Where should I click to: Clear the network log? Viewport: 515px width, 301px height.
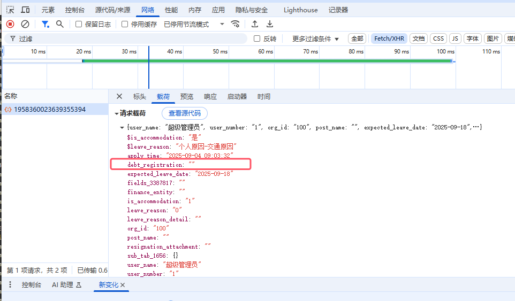pyautogui.click(x=25, y=24)
